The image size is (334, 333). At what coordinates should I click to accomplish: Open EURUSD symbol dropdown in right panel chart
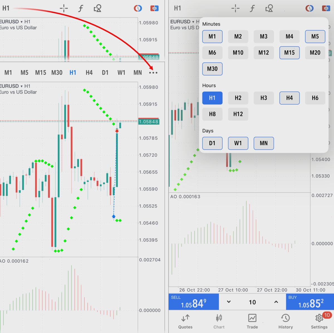(185, 22)
